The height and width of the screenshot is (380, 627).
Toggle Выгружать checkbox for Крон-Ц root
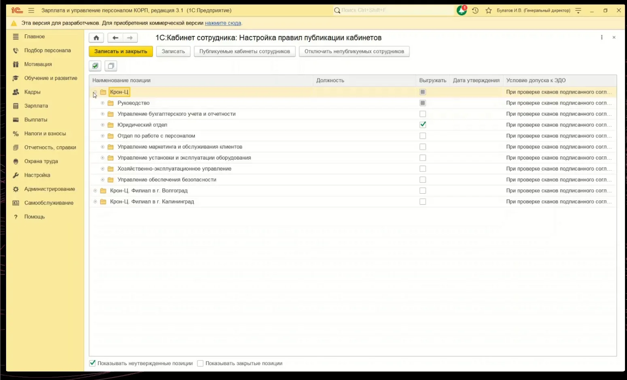click(423, 92)
